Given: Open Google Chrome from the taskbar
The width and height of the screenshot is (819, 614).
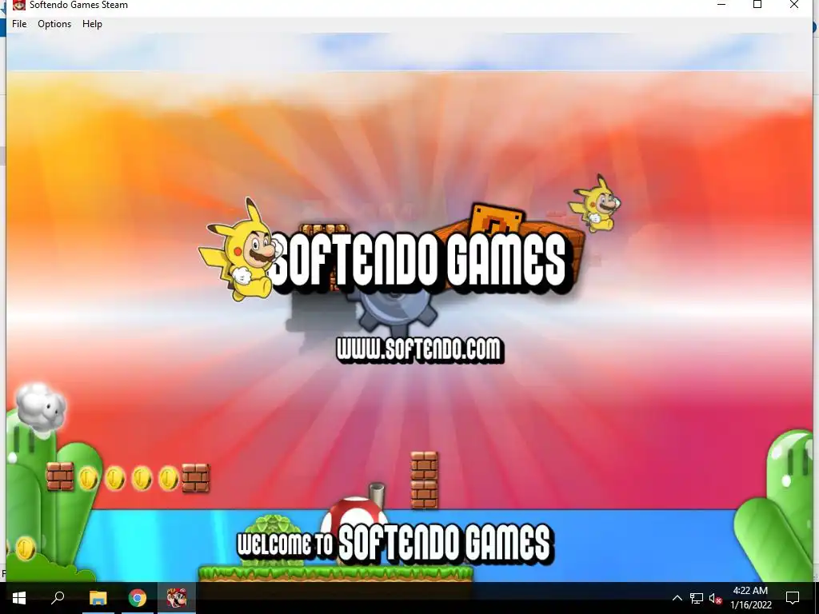Looking at the screenshot, I should coord(138,598).
